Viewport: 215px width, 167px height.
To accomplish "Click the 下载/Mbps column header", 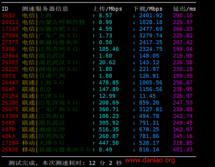I will 148,9.
